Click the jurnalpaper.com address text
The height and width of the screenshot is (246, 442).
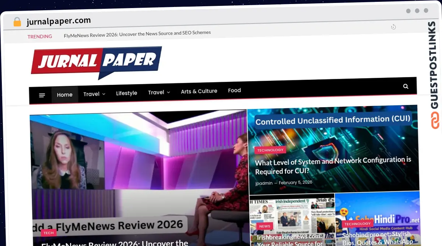[x=59, y=21]
